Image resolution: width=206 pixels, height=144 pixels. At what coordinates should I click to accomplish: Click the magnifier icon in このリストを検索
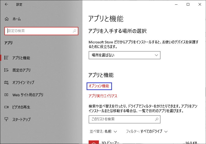[157, 119]
